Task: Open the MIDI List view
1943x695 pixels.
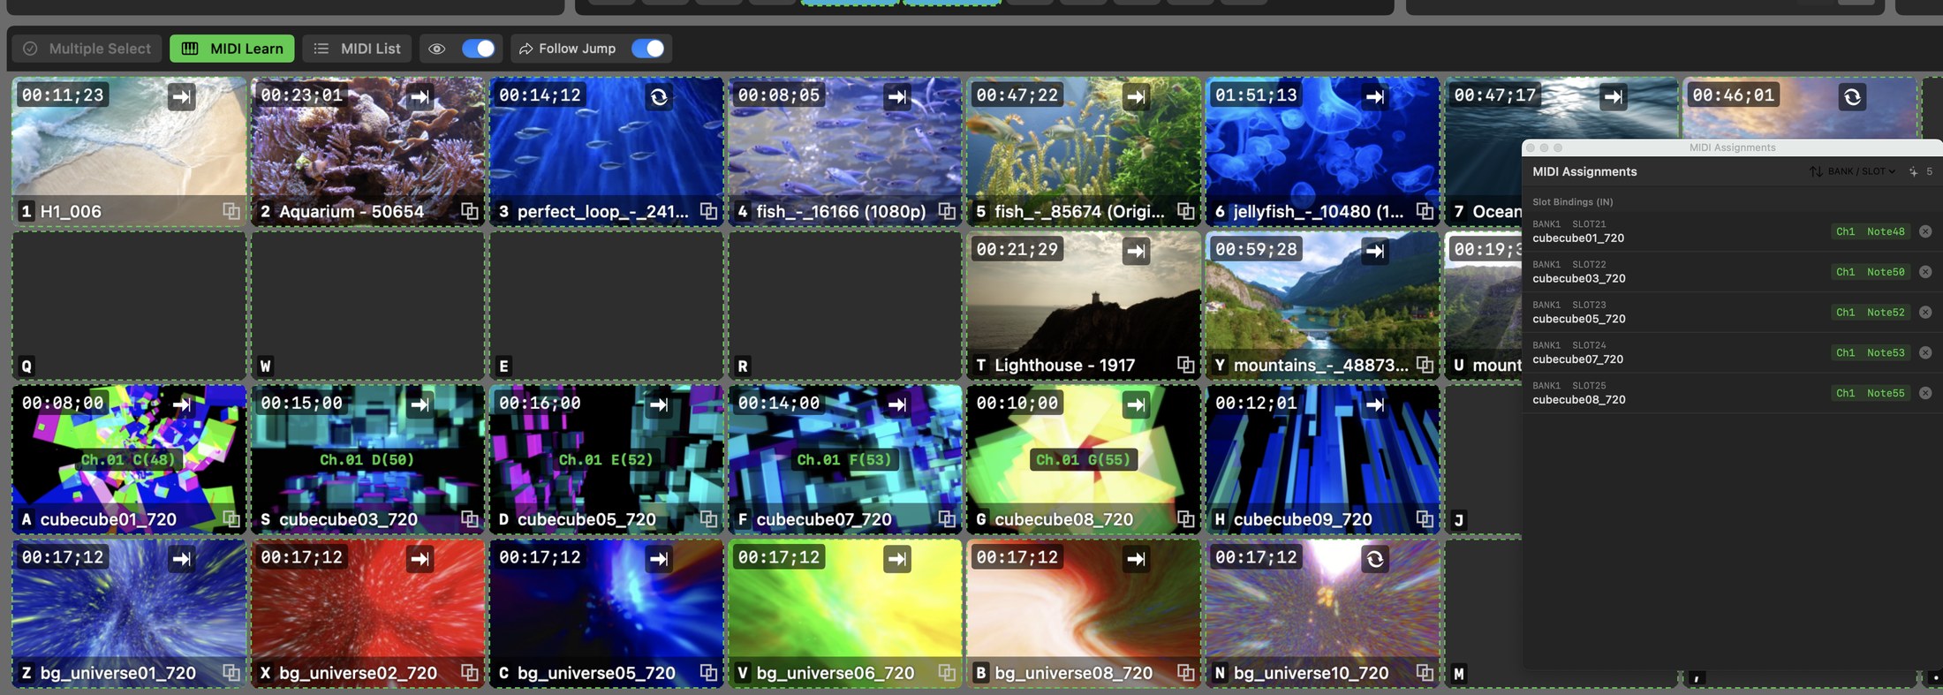Action: click(x=357, y=49)
